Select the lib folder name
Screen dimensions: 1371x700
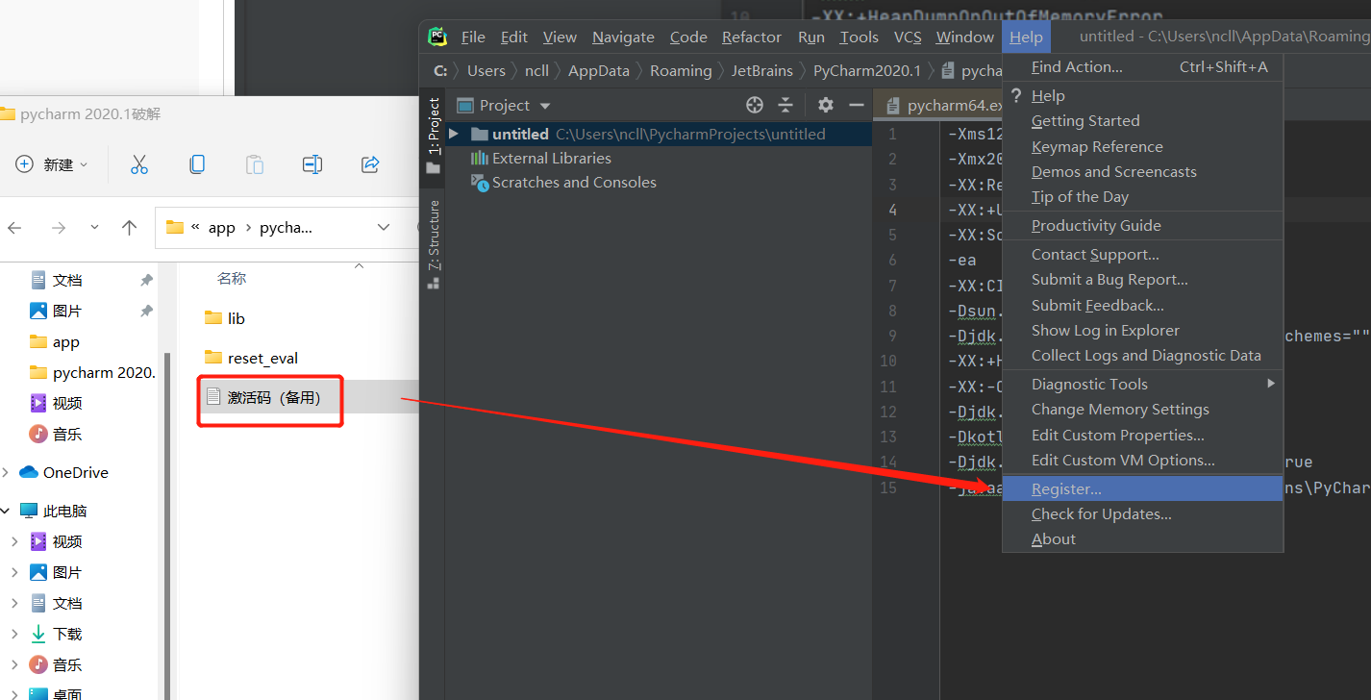237,318
